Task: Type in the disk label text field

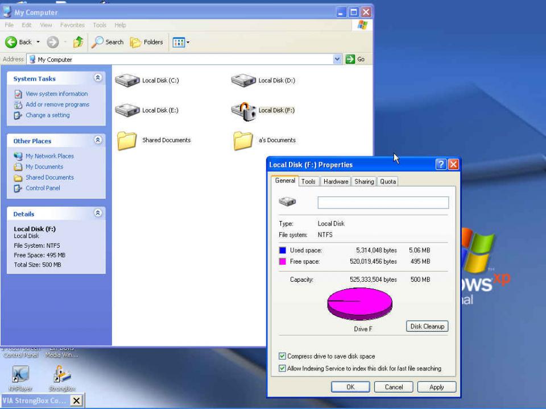Action: coord(382,202)
